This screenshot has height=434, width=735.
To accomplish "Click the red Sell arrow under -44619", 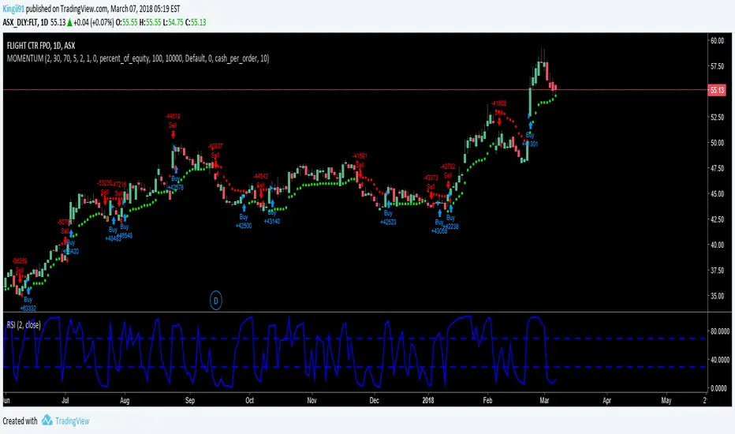I will 173,135.
